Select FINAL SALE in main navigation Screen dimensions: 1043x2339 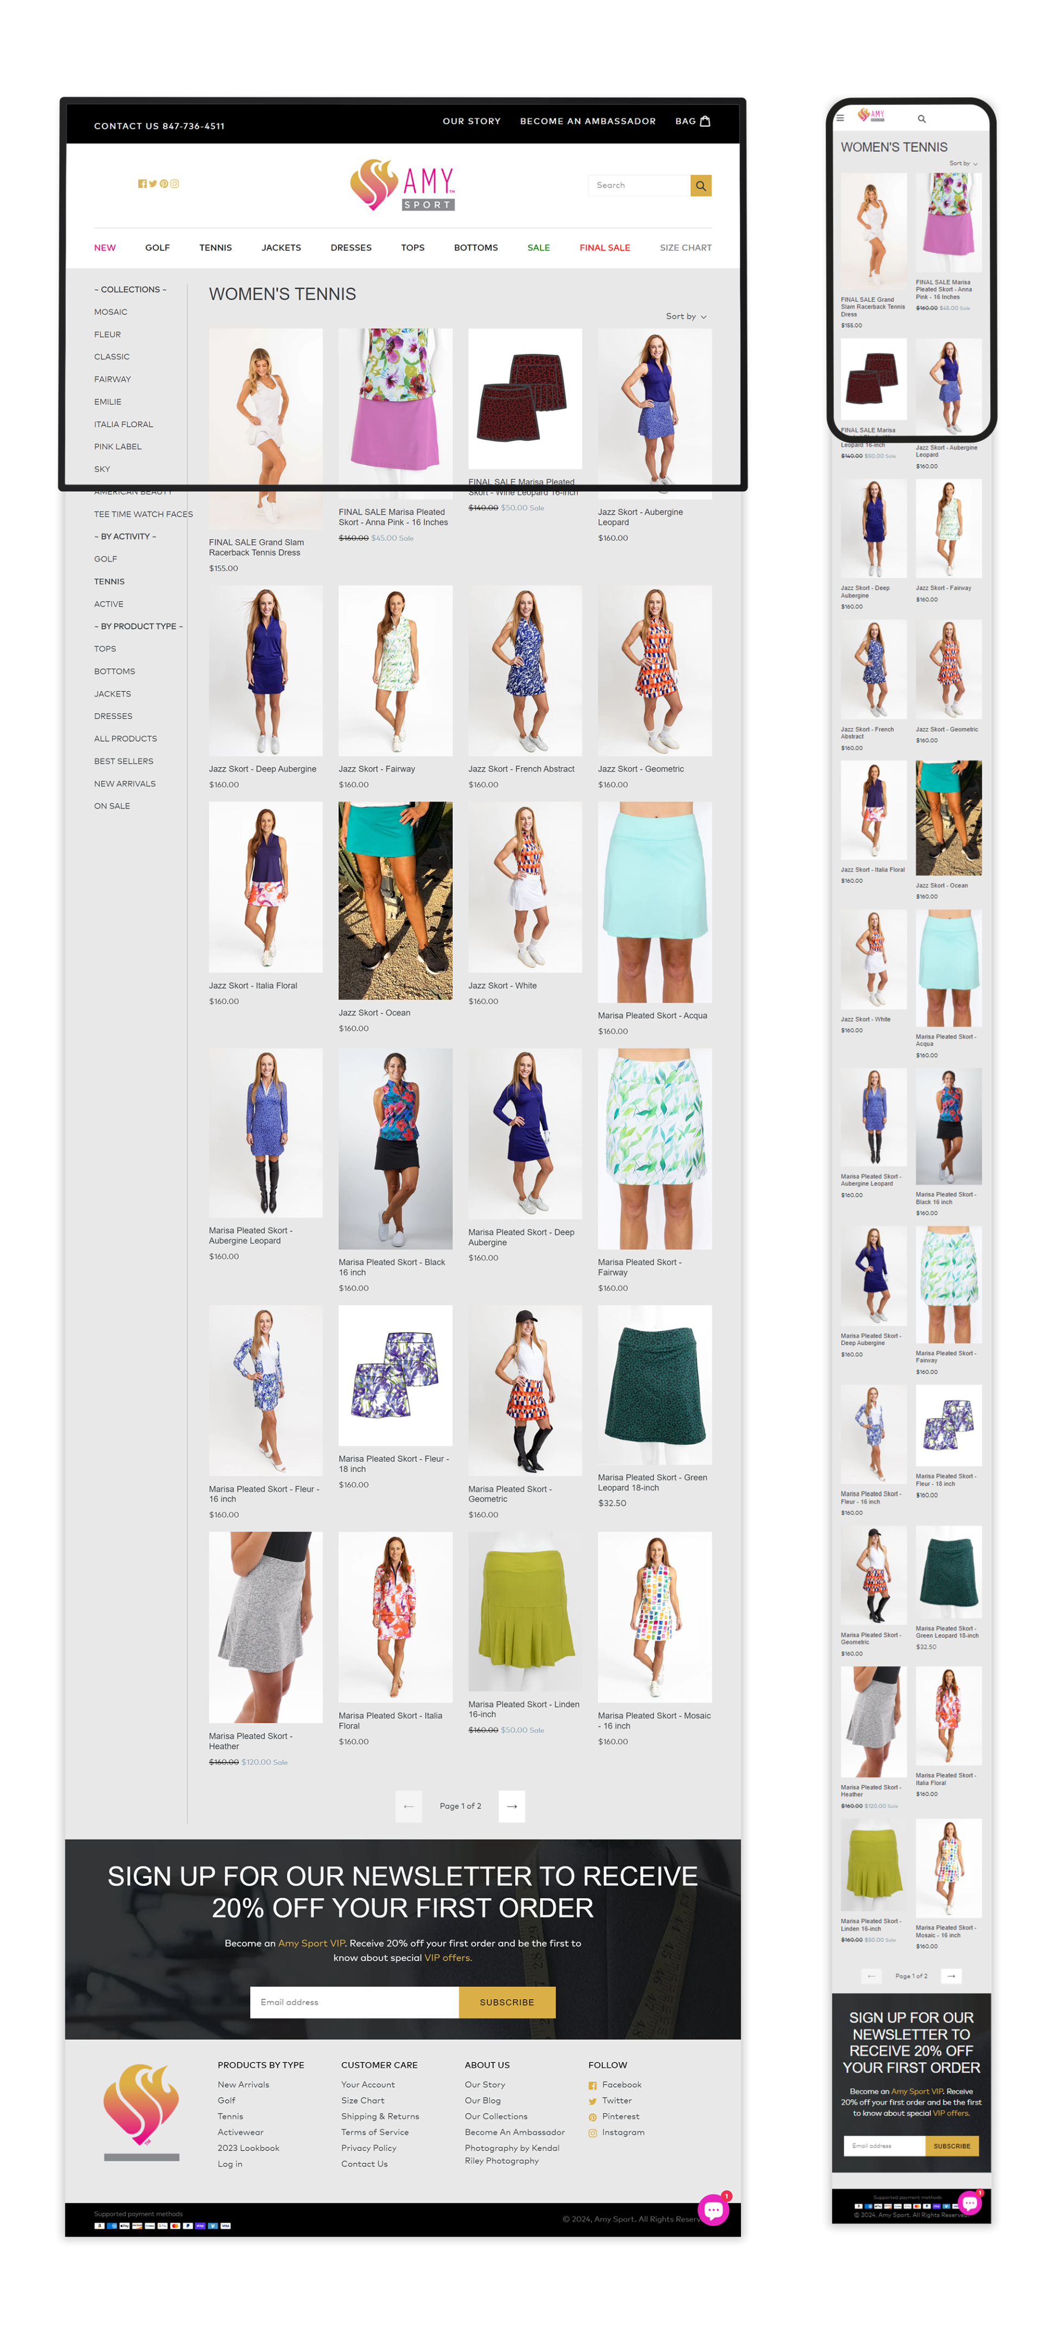(x=604, y=248)
